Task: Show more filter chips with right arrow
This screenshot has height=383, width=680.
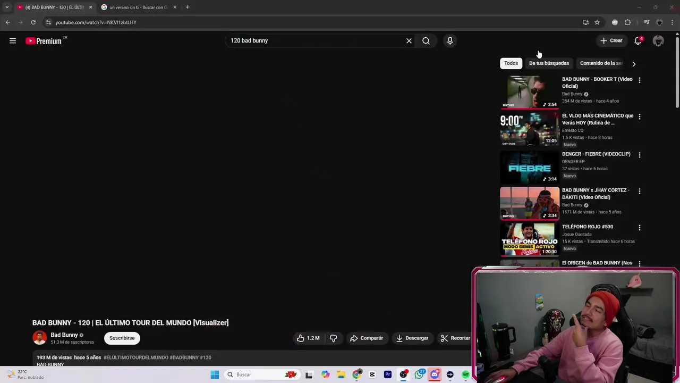Action: 634,64
